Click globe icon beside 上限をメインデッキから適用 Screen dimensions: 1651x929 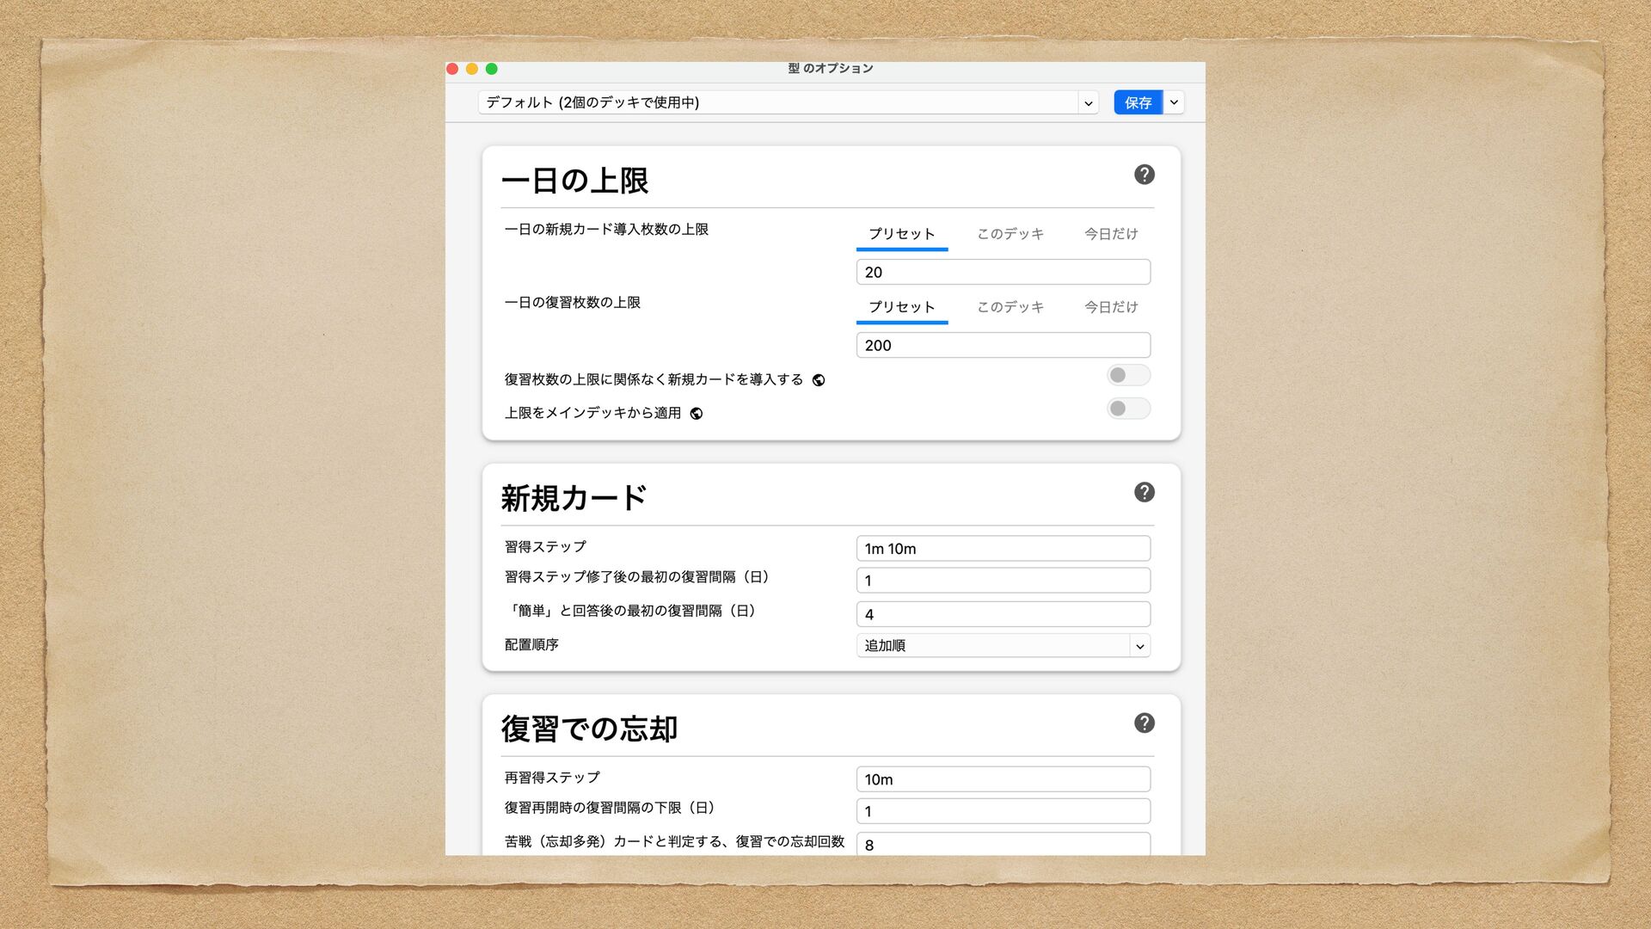[x=697, y=414]
